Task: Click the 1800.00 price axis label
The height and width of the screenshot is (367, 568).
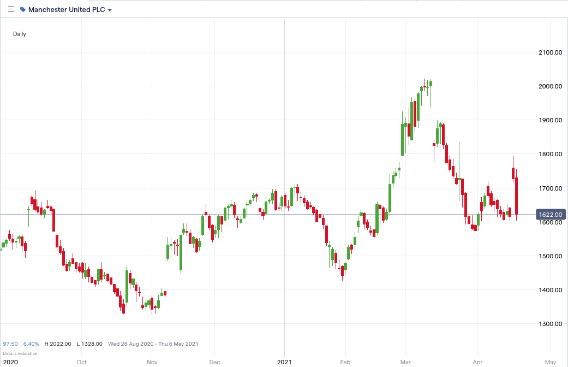Action: (x=550, y=154)
